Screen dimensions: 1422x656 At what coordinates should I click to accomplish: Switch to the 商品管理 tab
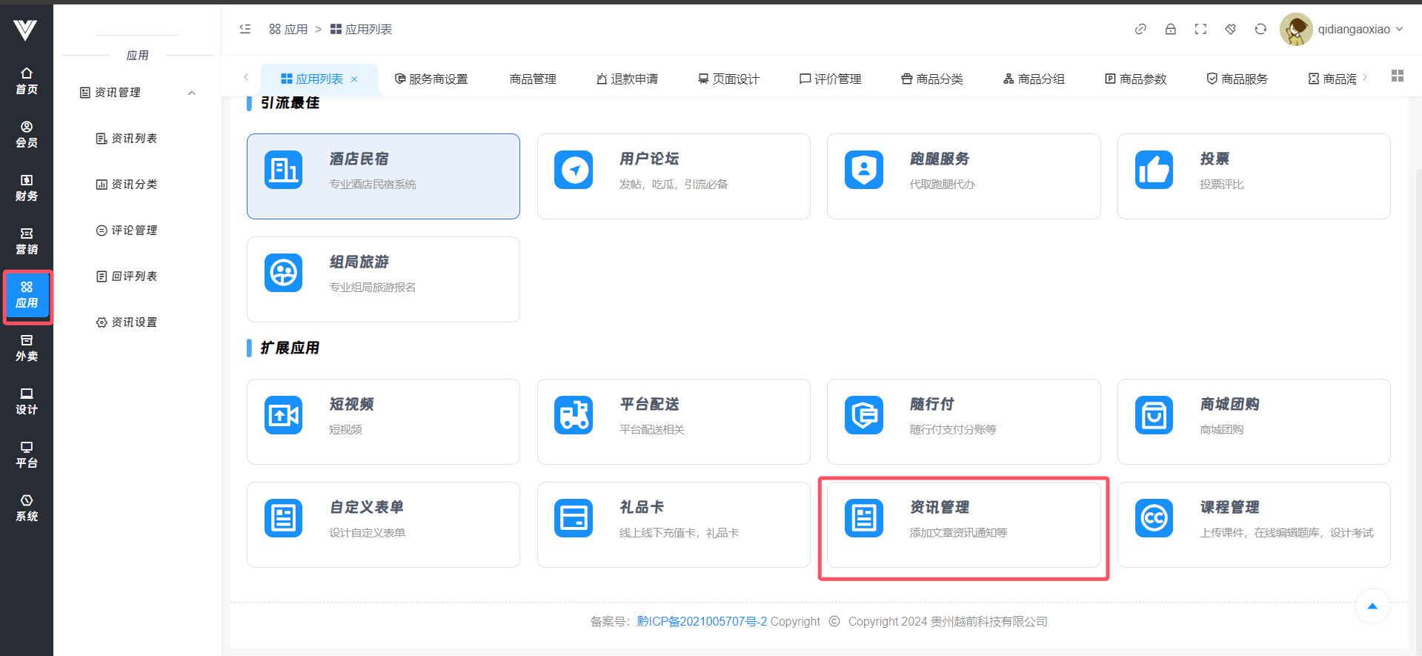[x=532, y=79]
